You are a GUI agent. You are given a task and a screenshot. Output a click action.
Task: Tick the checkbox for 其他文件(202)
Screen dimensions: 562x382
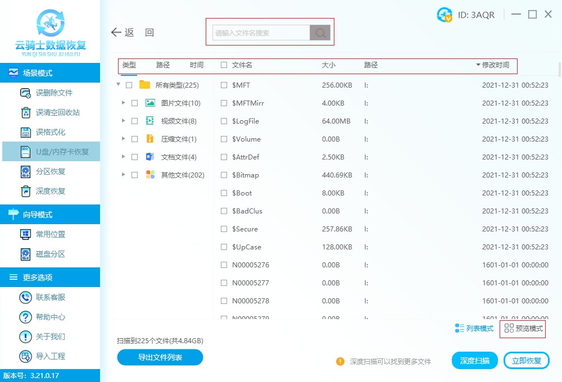[135, 175]
